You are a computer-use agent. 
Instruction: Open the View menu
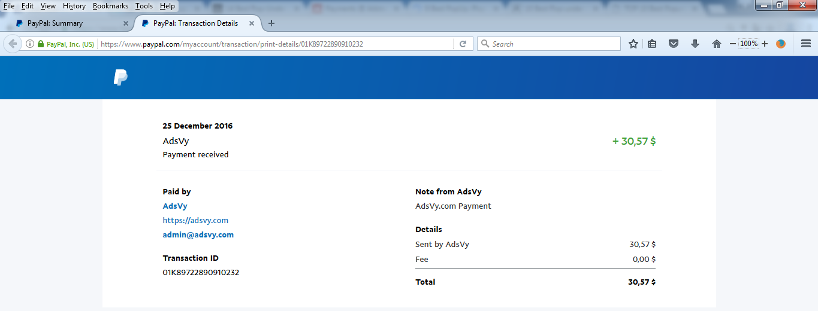(x=48, y=6)
